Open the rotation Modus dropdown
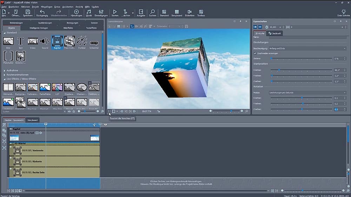The height and width of the screenshot is (197, 351). (307, 93)
